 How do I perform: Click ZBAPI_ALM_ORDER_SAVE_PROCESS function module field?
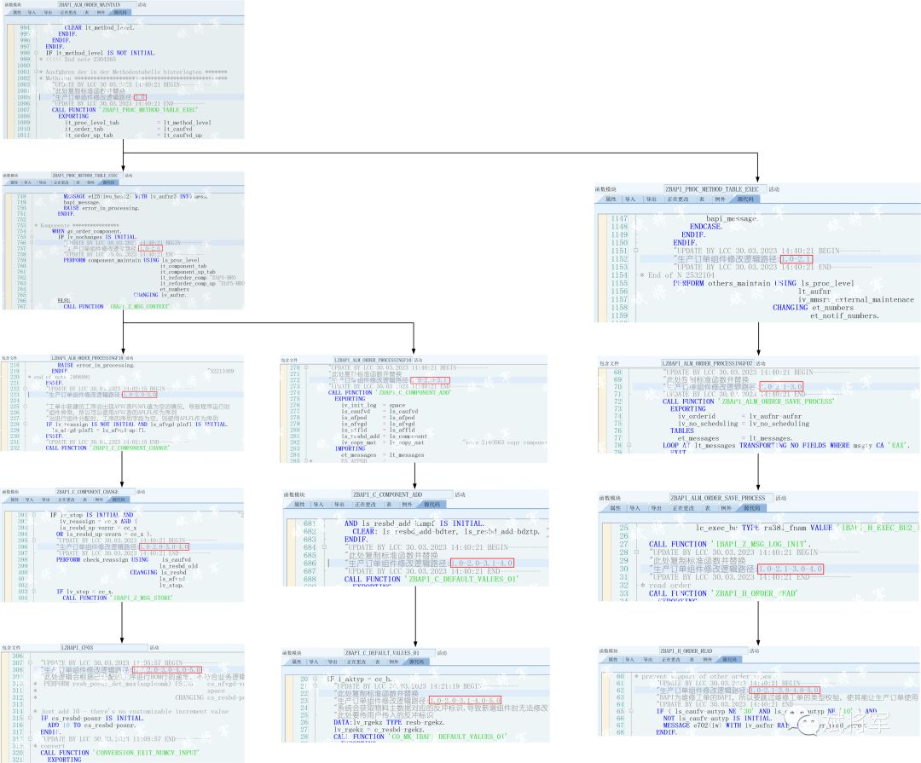(x=721, y=498)
